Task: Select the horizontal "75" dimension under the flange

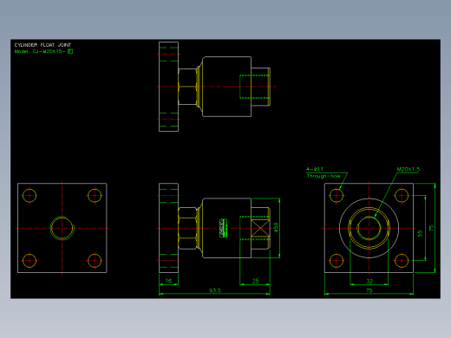Action: 369,290
